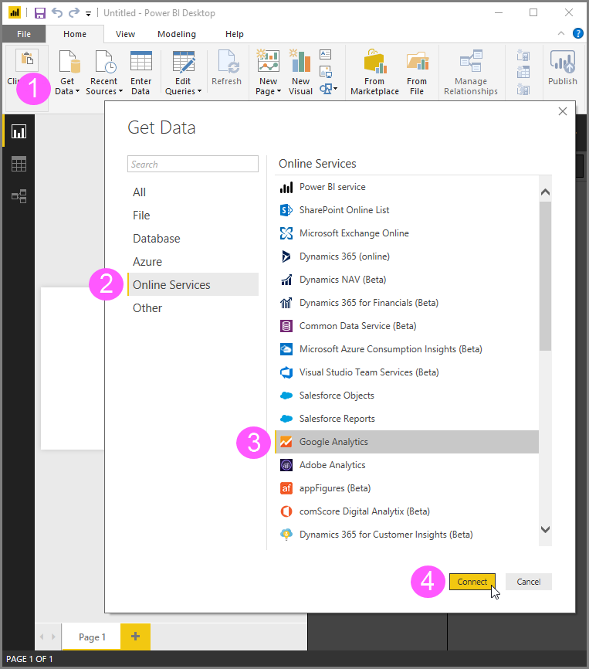The height and width of the screenshot is (669, 589).
Task: Click the Cancel button
Action: (529, 582)
